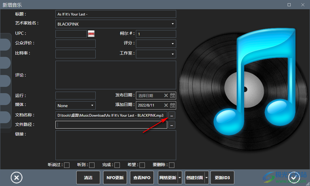
Task: Open the 媒体 dropdown showing None
Action: (92, 105)
